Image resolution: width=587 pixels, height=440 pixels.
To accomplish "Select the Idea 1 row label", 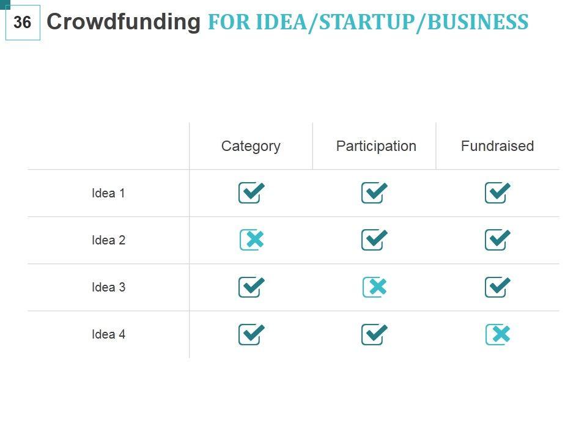I will point(108,193).
